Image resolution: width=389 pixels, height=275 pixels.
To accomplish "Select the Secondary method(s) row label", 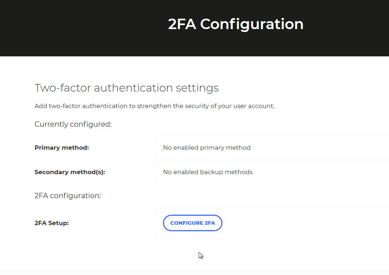I will [69, 172].
